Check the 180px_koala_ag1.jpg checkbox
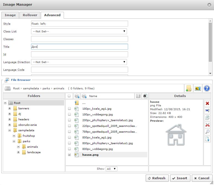 (69, 109)
